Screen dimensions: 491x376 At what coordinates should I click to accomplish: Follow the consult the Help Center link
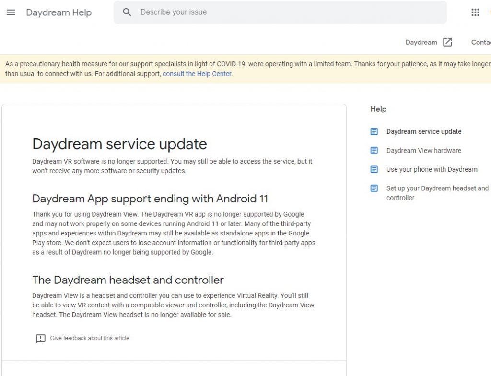click(x=197, y=74)
